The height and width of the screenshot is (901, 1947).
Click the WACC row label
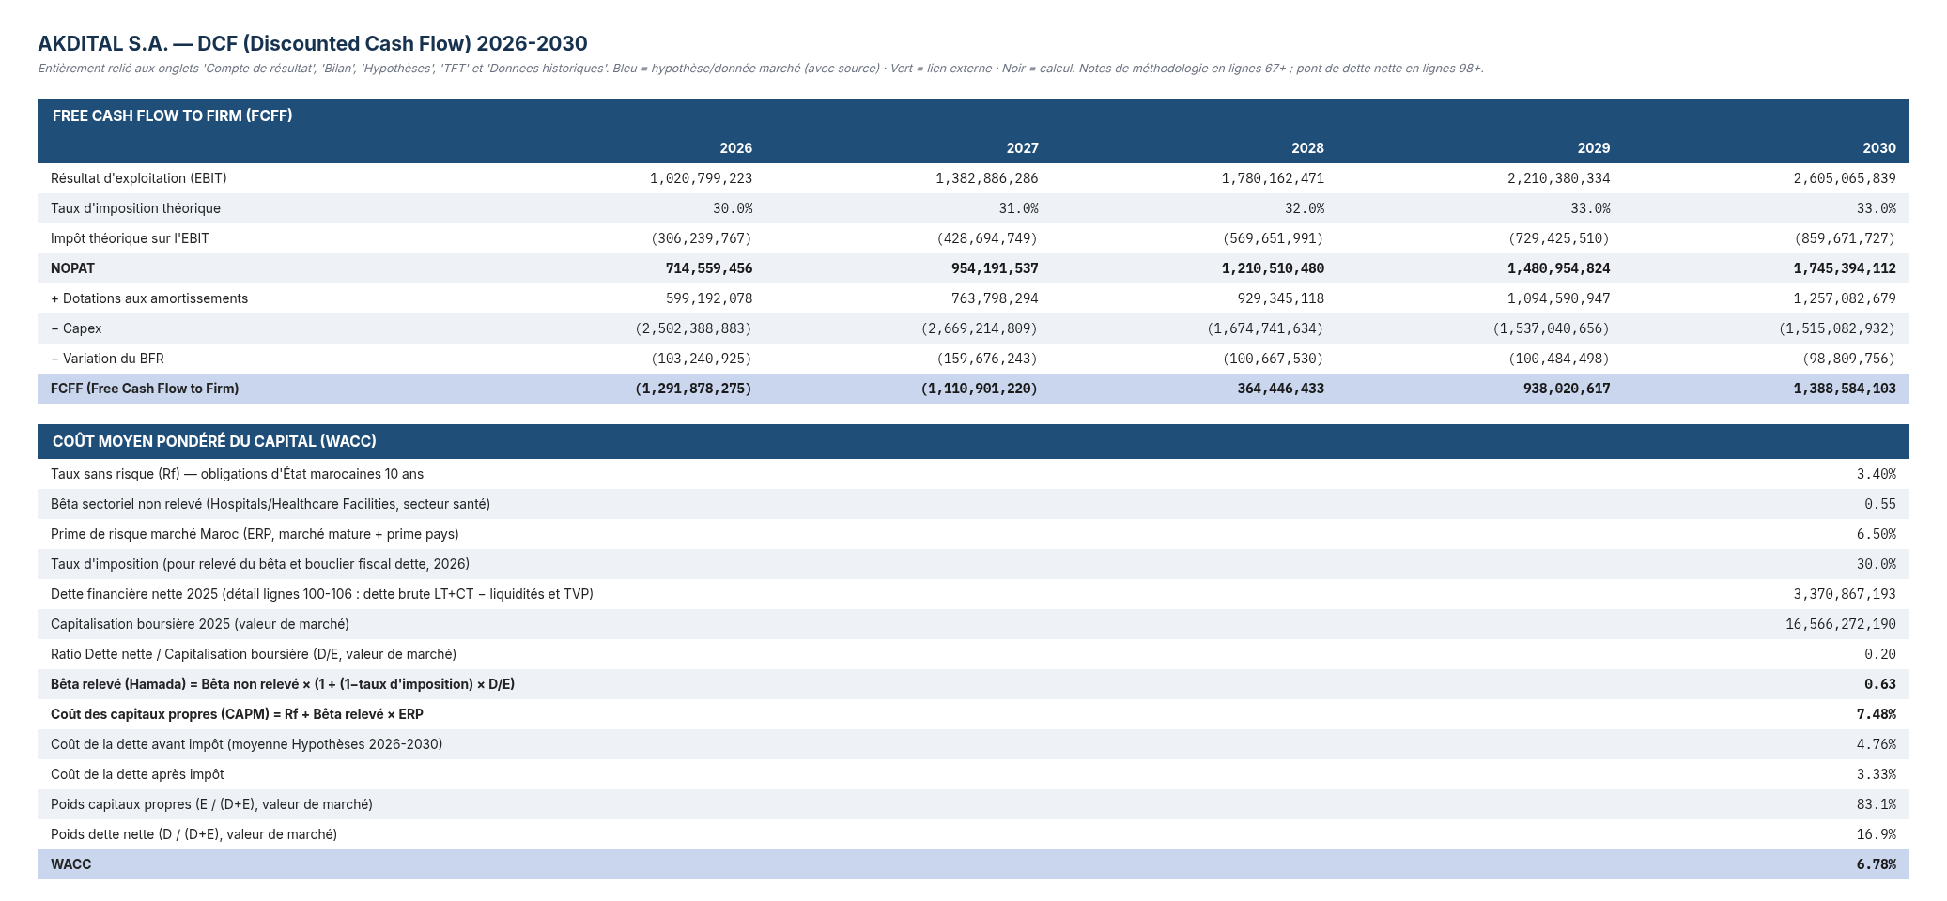tap(71, 864)
